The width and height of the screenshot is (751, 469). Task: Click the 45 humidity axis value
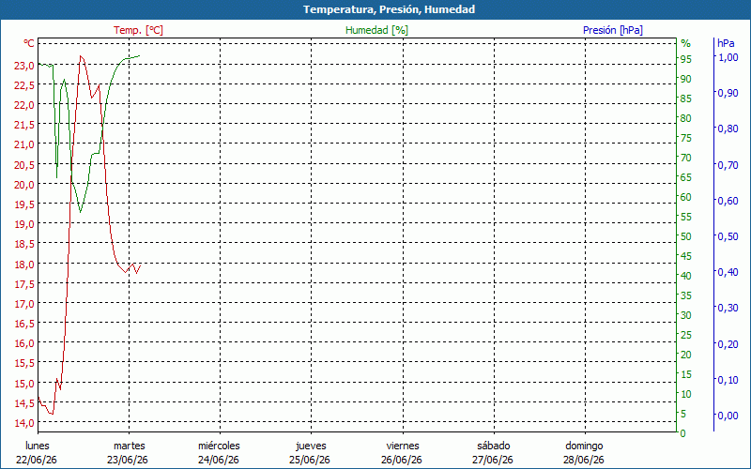[x=686, y=256]
